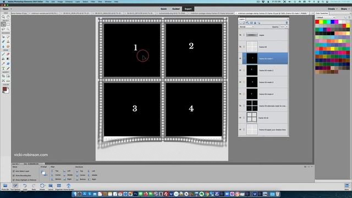Toggle Auto Select Layer checkbox
Screen dimensions: 352x198
14,171
